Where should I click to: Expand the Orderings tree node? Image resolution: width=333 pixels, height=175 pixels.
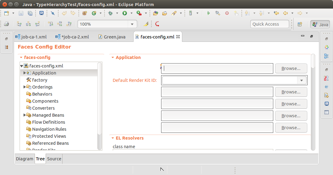pyautogui.click(x=25, y=87)
